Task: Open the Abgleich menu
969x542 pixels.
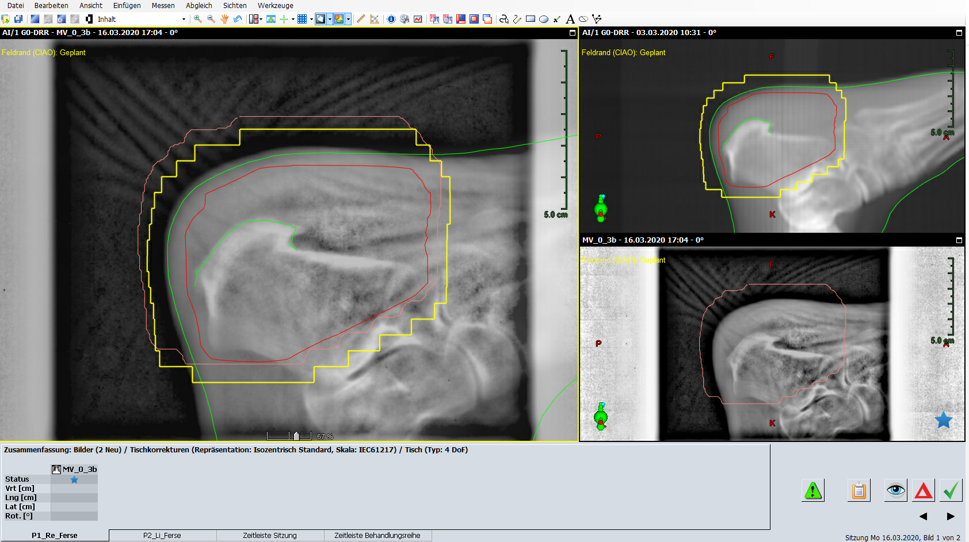Action: 199,6
